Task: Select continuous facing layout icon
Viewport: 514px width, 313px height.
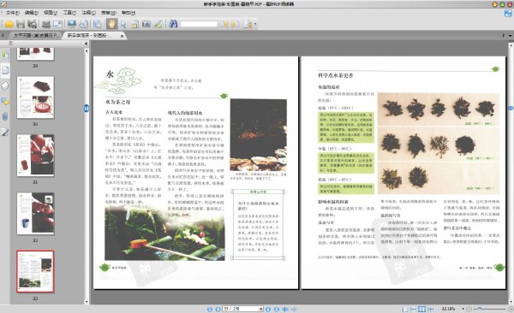Action: 430,309
